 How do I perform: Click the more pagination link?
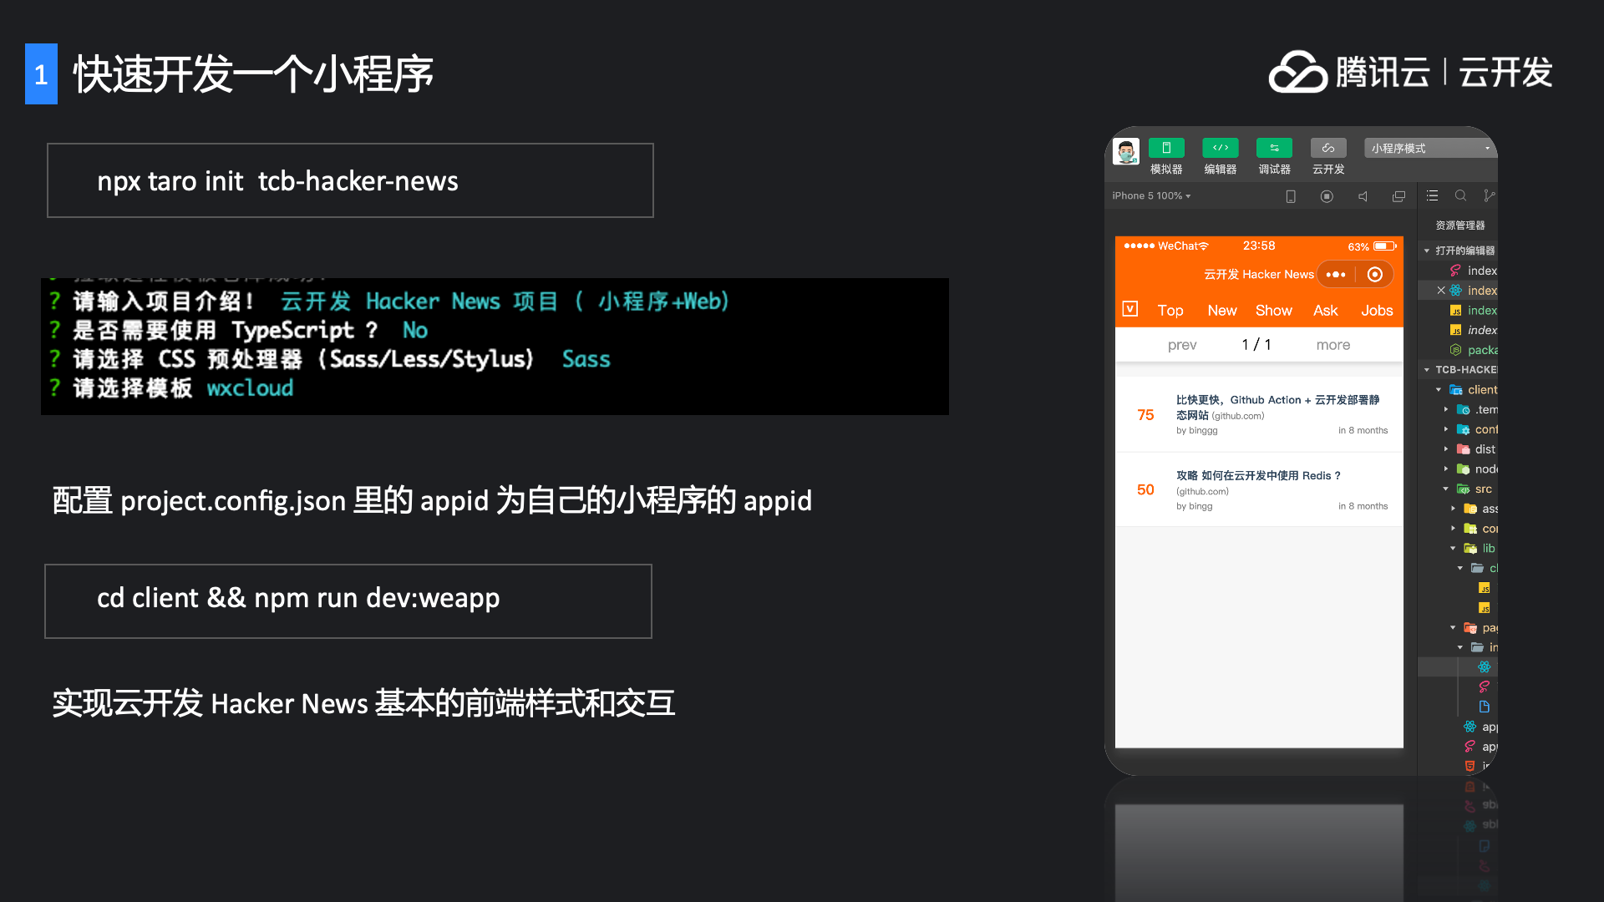(1332, 345)
